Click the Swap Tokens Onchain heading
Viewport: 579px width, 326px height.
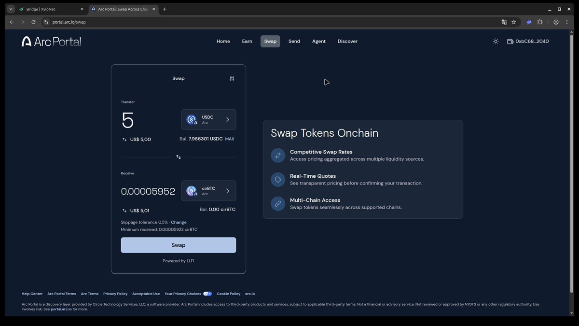pos(325,133)
